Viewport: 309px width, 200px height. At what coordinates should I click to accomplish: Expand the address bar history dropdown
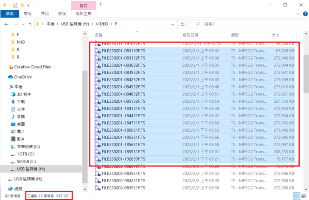(173, 24)
